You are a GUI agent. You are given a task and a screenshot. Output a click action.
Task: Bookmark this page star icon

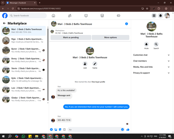click(147, 9)
